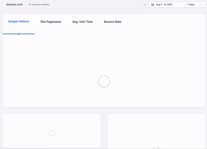This screenshot has height=149, width=207.
Task: Click the spinner in bottom-right card
Action: pyautogui.click(x=156, y=148)
